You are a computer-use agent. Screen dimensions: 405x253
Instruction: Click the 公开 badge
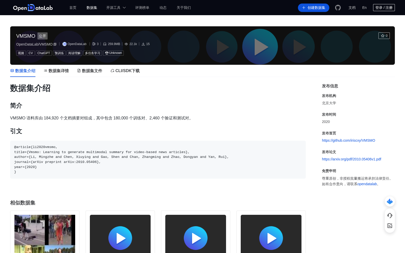(x=43, y=36)
